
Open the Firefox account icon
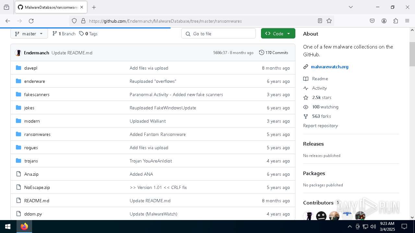384,21
